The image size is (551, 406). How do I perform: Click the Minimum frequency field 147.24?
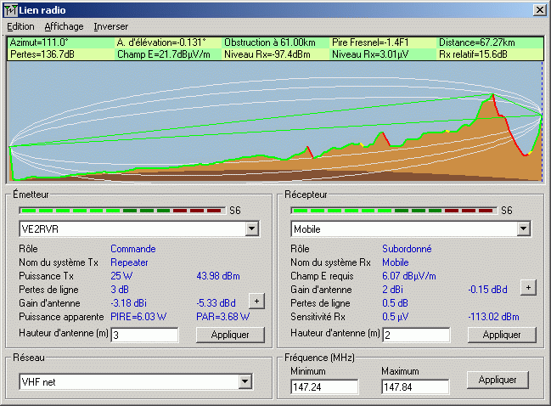click(324, 387)
